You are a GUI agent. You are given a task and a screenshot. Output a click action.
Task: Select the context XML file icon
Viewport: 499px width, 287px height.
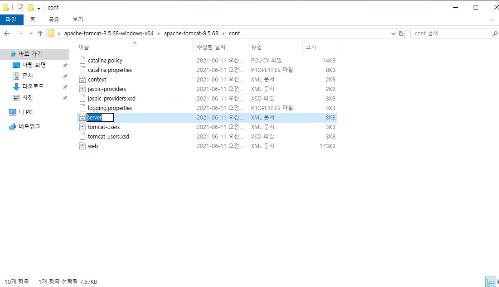click(82, 79)
